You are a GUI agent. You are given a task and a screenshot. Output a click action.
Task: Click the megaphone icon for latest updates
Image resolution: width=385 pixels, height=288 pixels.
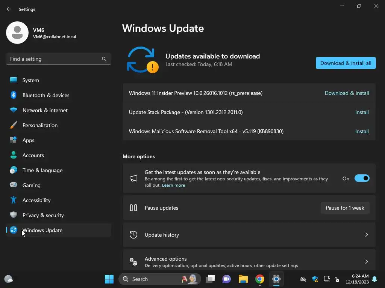133,178
